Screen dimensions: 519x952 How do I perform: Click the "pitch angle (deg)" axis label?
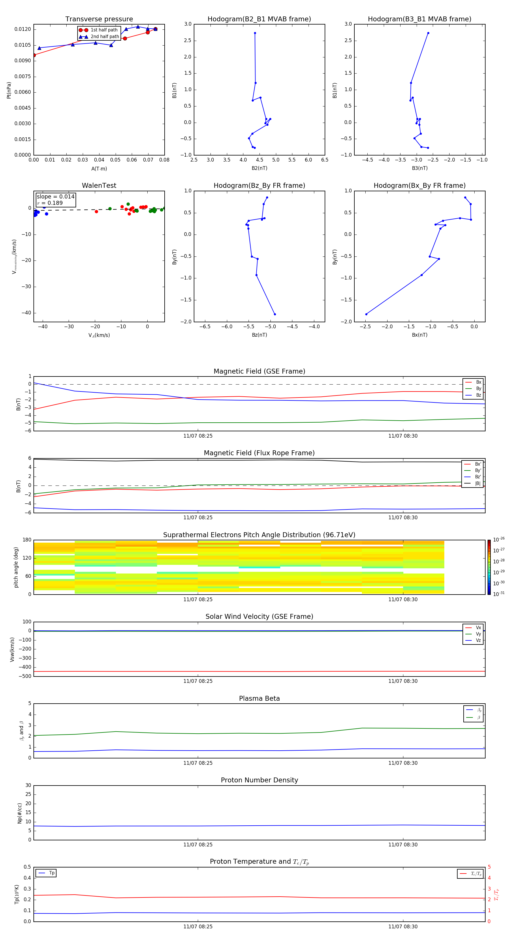coord(16,567)
